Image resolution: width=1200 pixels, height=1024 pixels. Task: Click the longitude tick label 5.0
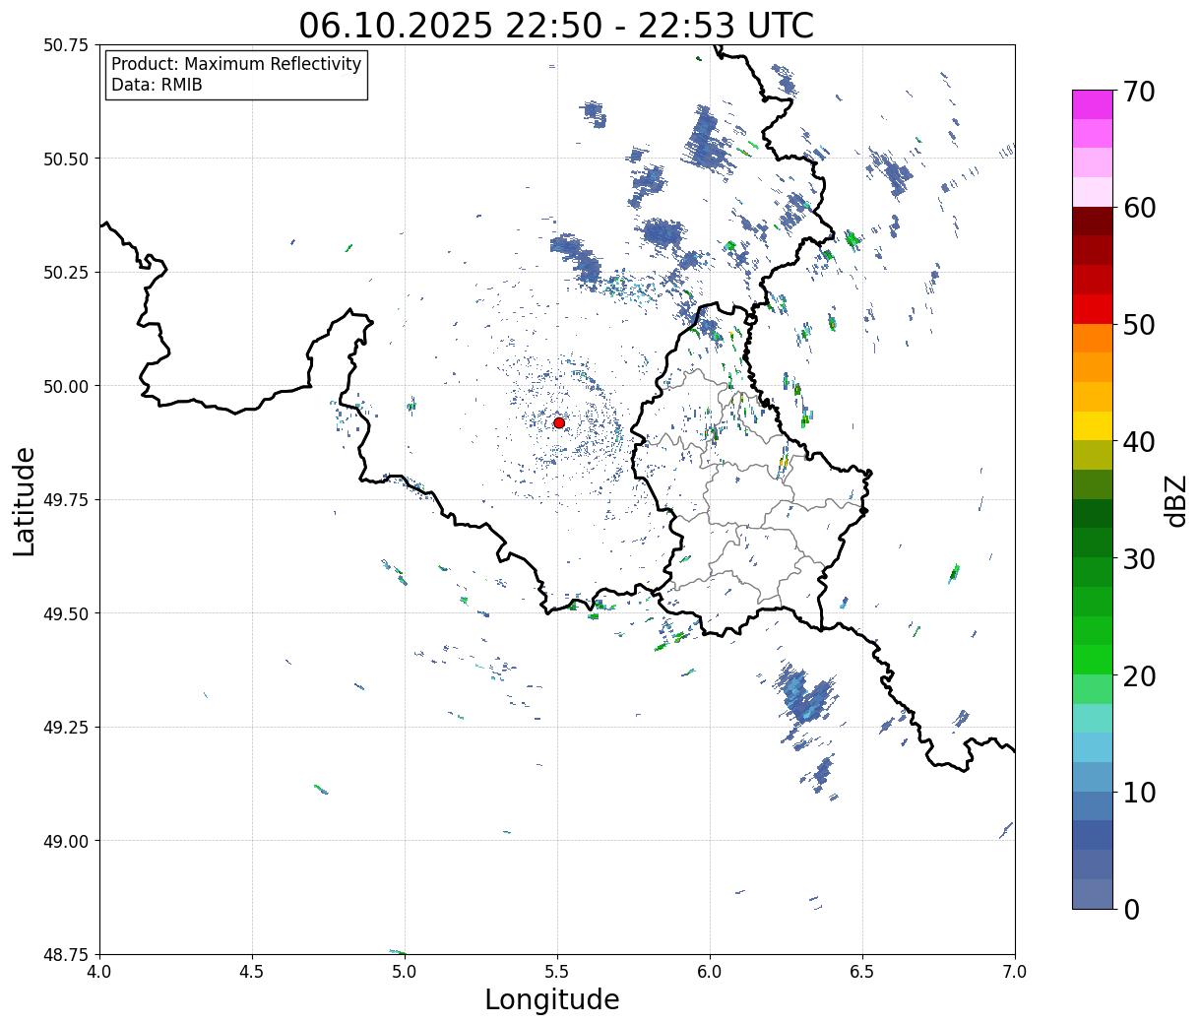(x=405, y=972)
